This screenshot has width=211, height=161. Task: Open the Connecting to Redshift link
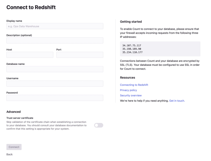[x=134, y=85]
